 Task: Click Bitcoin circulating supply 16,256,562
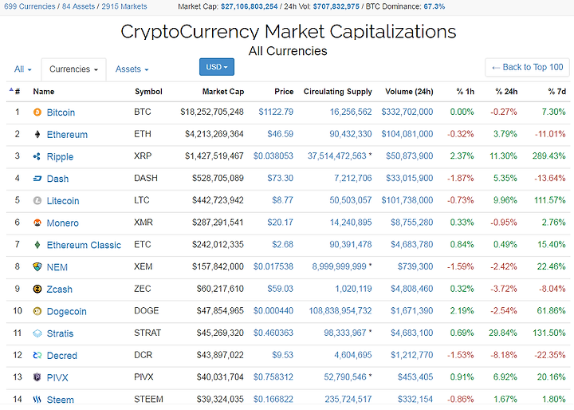351,112
